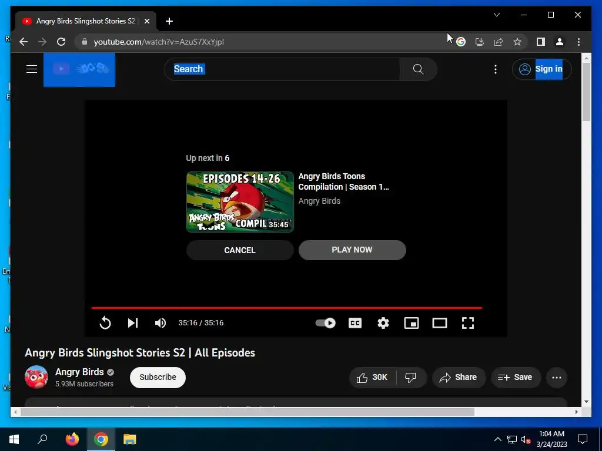Share this page from address bar
602x451 pixels.
click(499, 42)
